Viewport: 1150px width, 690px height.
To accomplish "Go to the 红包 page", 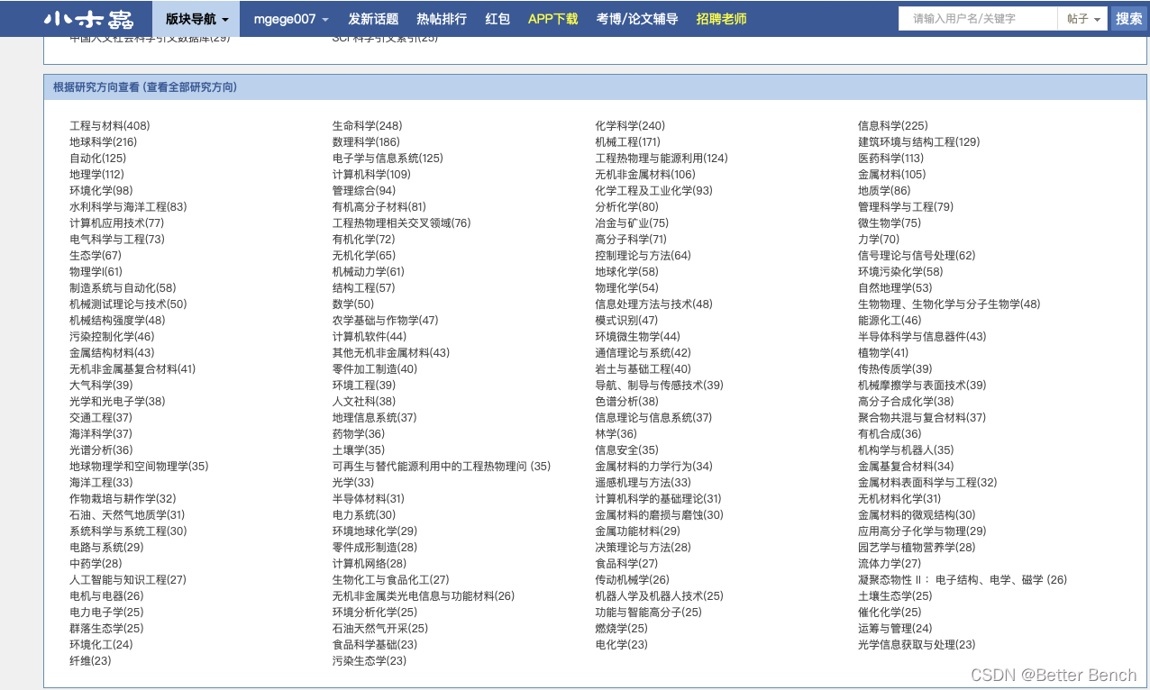I will click(x=497, y=19).
